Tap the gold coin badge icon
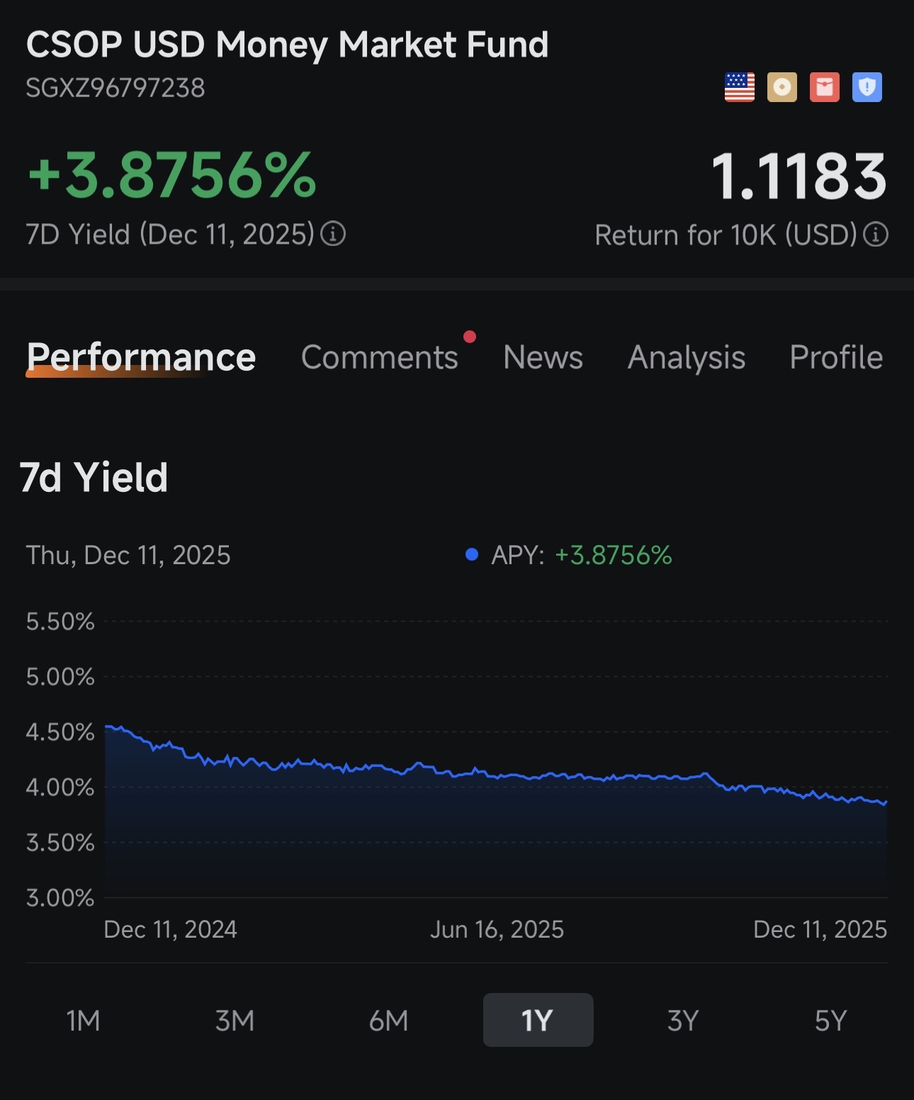914x1100 pixels. pos(782,87)
